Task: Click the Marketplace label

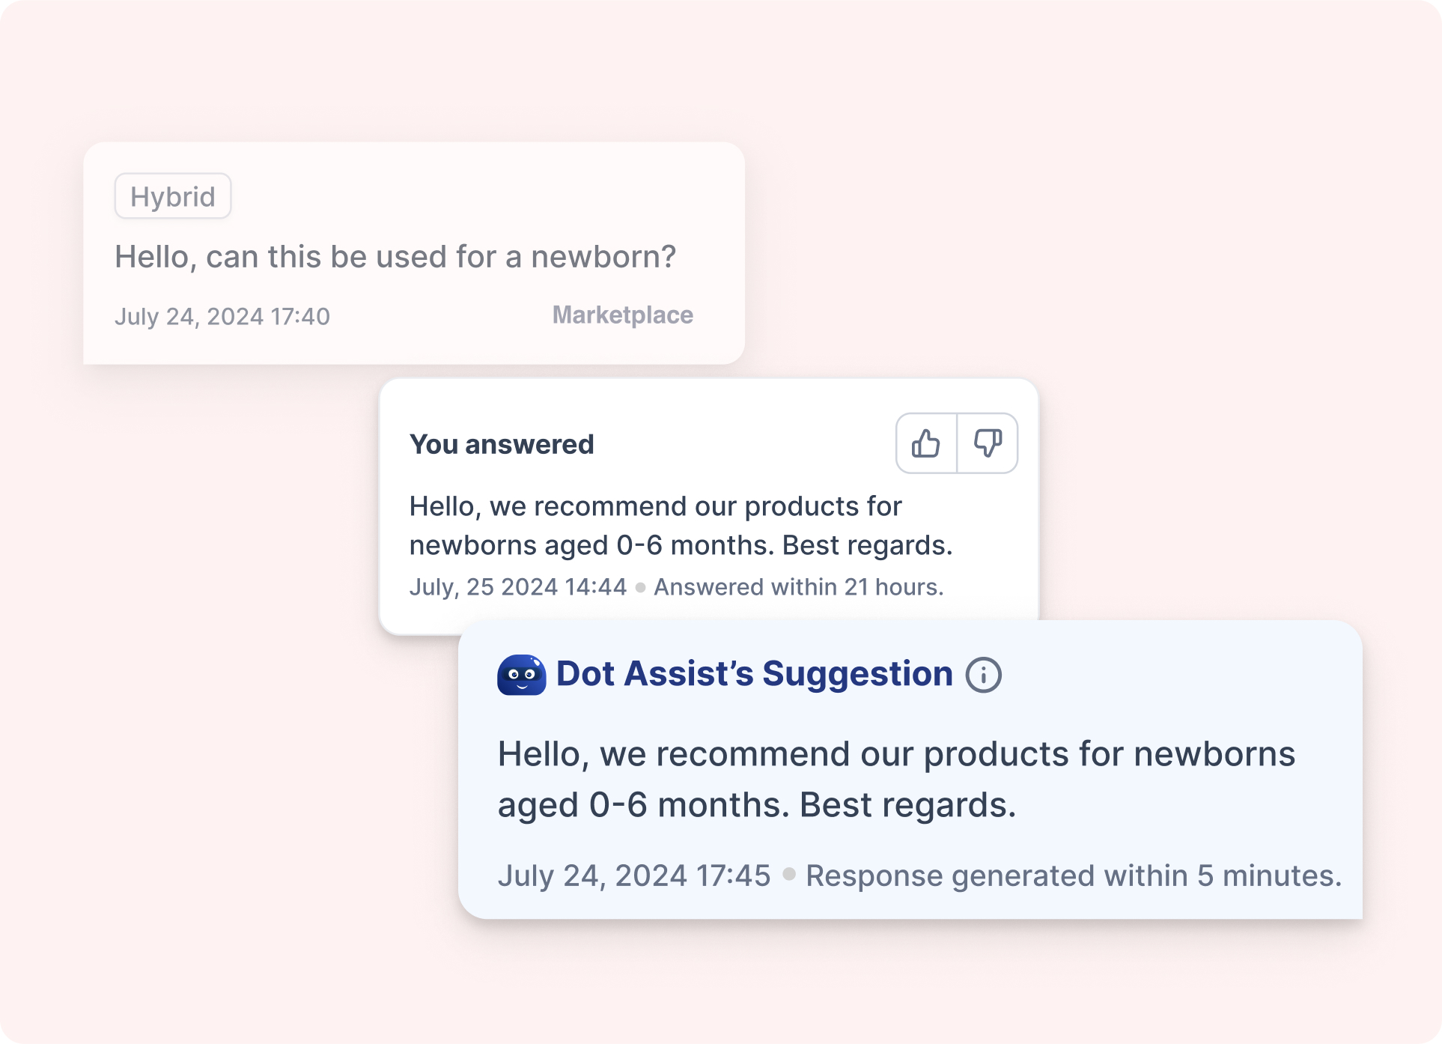Action: point(623,315)
